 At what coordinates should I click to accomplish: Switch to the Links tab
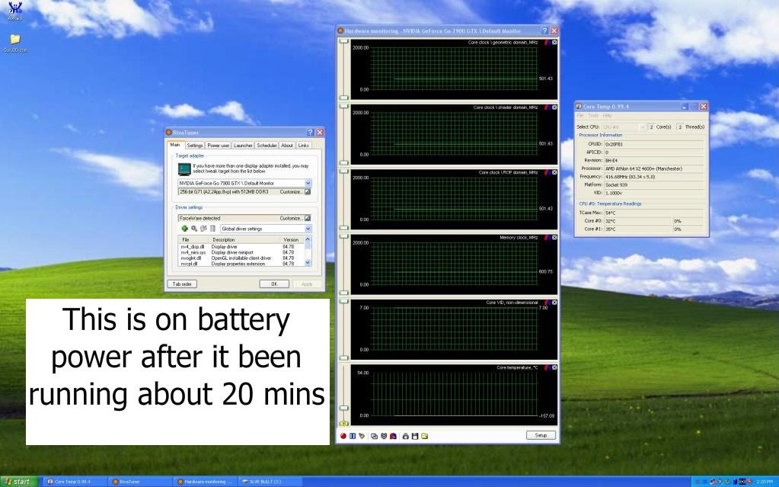pyautogui.click(x=304, y=146)
